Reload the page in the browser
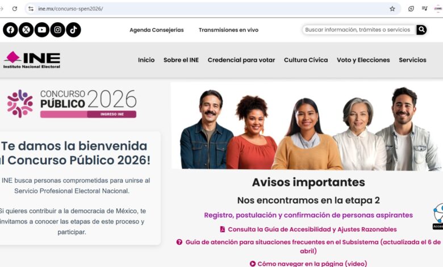443x267 pixels. click(15, 9)
